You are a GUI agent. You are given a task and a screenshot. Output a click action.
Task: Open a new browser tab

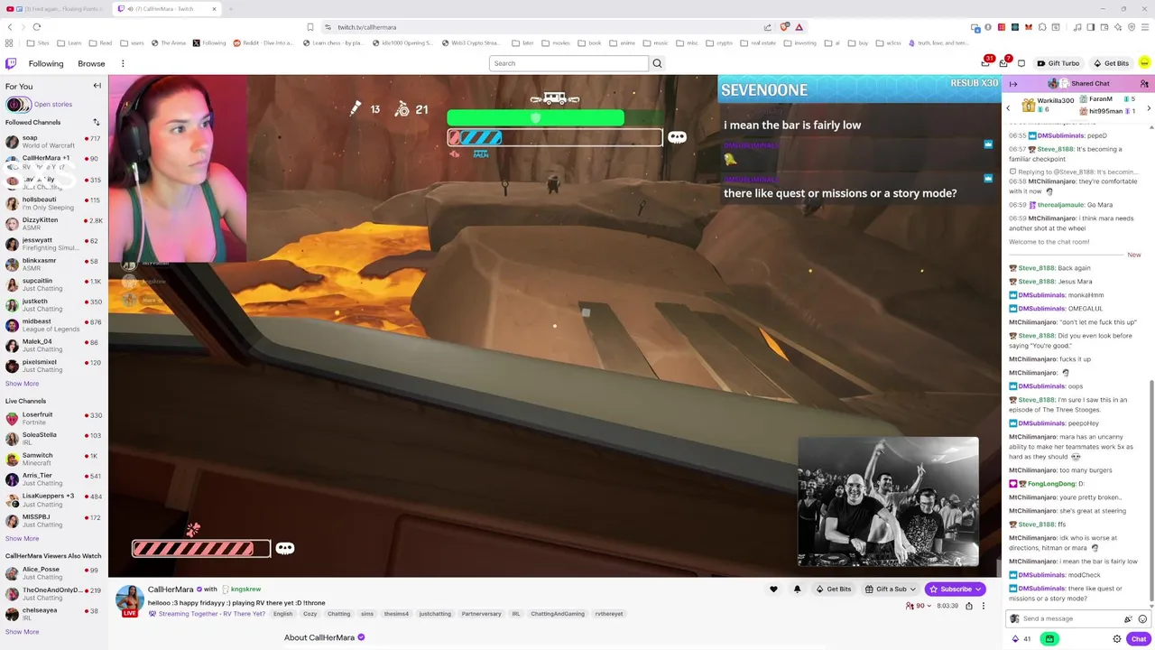tap(231, 9)
